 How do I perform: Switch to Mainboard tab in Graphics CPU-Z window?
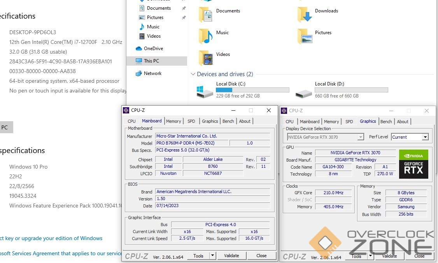(310, 122)
